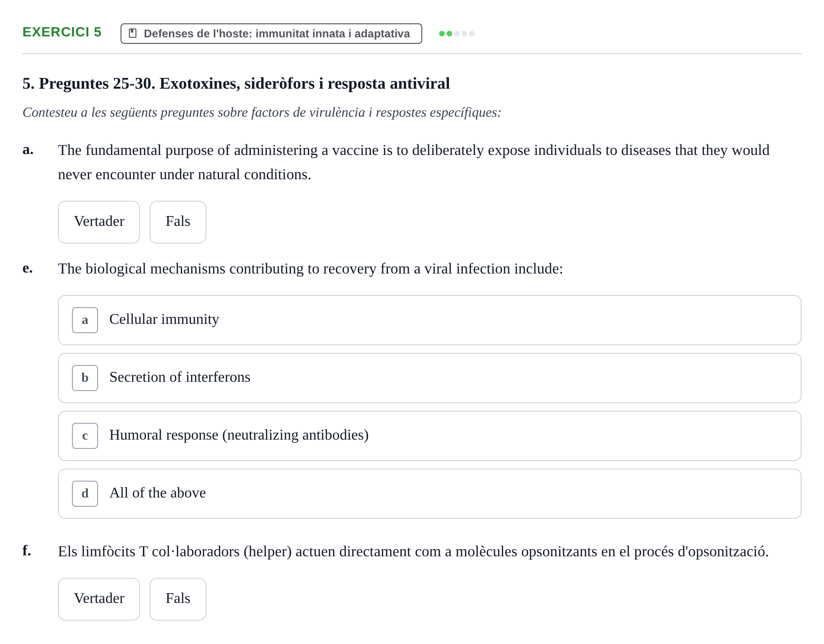Click the letter 'b' option badge
This screenshot has width=824, height=644.
pyautogui.click(x=85, y=378)
